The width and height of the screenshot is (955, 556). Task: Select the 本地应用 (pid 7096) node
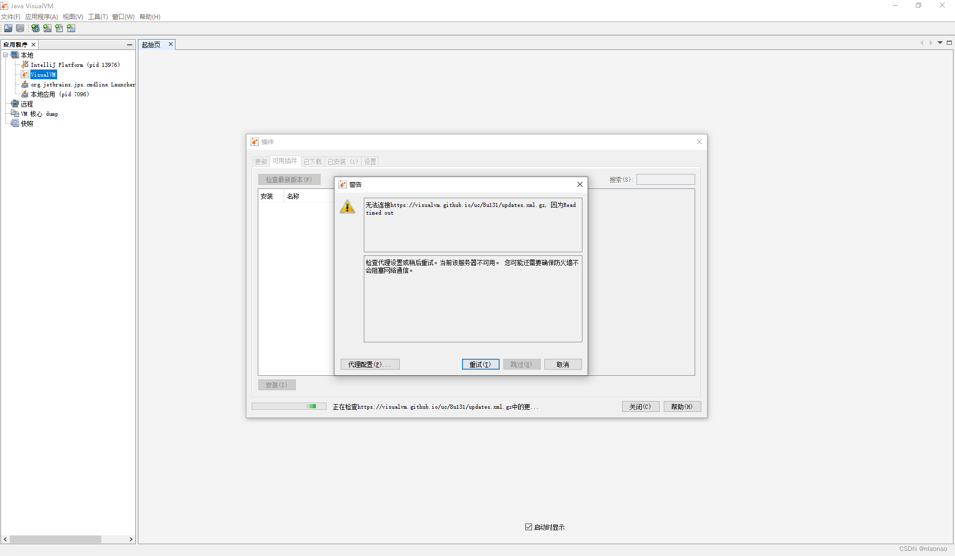coord(60,94)
